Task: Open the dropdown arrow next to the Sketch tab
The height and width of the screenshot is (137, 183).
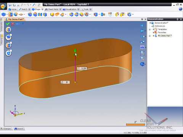Action: (29, 10)
